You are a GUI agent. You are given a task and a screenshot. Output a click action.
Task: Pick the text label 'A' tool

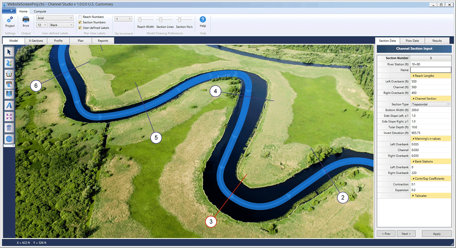[x=9, y=106]
